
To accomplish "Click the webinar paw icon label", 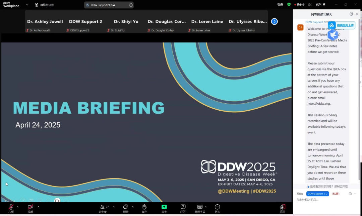I will coord(44,5).
